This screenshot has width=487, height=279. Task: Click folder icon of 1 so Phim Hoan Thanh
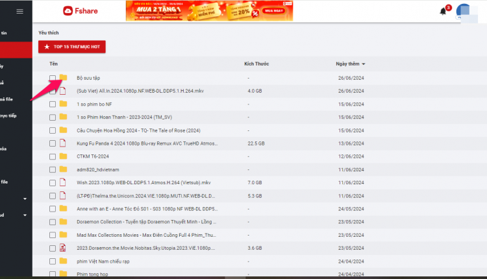point(64,117)
